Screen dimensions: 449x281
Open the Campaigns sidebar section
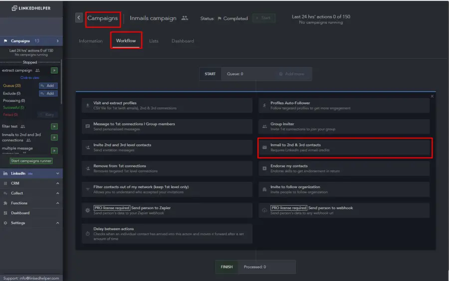point(31,41)
